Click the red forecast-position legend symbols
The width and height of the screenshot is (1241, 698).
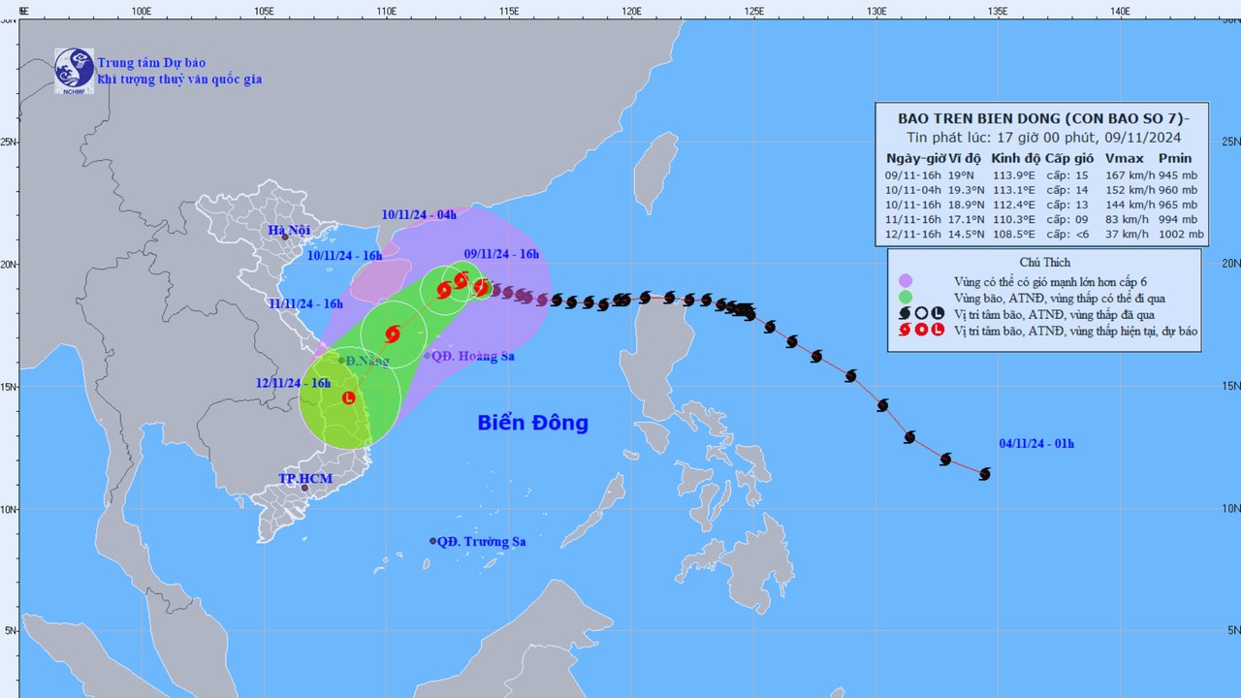(x=921, y=330)
